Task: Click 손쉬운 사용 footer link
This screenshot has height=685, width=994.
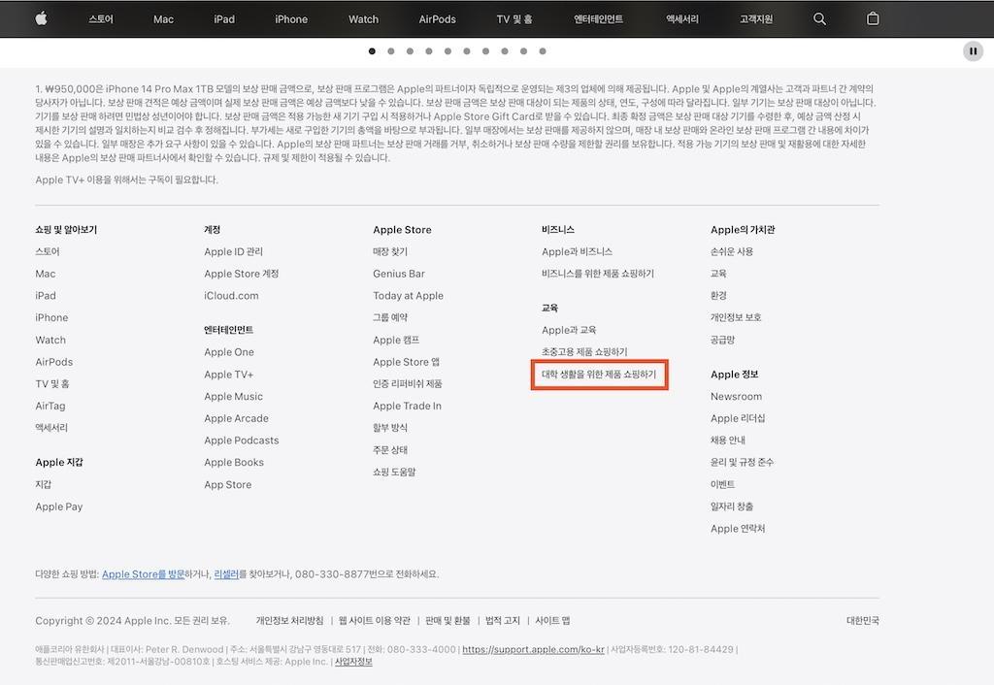Action: (x=732, y=251)
